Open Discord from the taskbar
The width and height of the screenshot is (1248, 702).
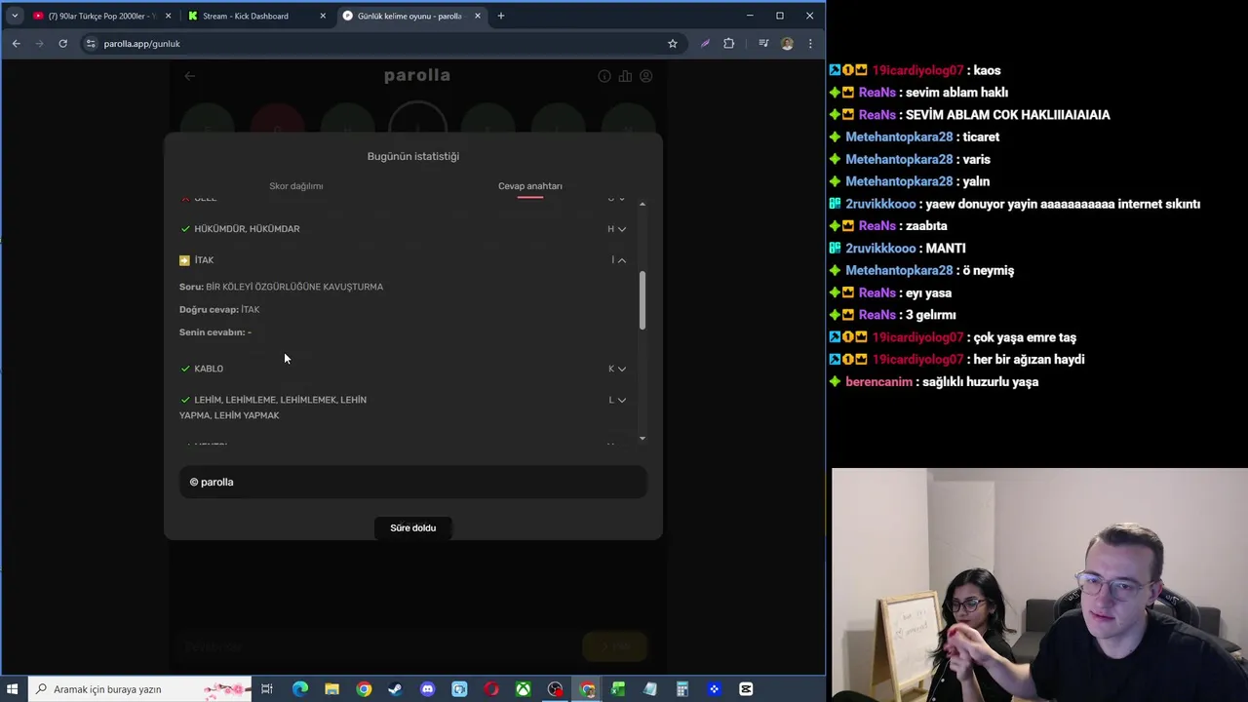(427, 689)
